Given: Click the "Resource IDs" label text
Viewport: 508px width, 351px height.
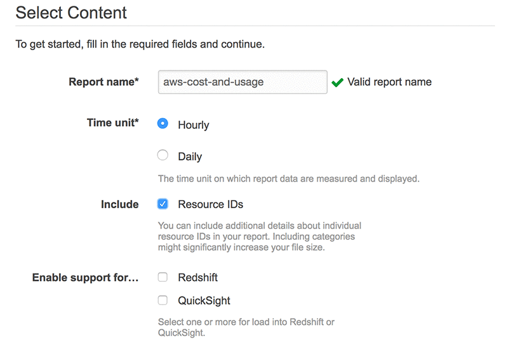Looking at the screenshot, I should [x=210, y=204].
